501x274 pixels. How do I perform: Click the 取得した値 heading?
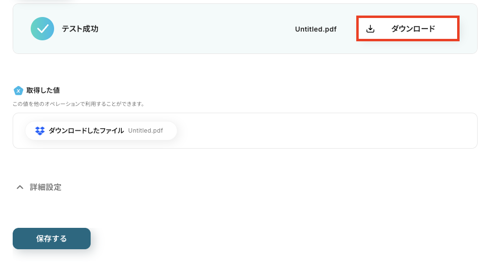click(x=43, y=90)
